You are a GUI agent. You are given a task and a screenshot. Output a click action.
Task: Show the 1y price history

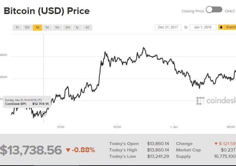77,27
